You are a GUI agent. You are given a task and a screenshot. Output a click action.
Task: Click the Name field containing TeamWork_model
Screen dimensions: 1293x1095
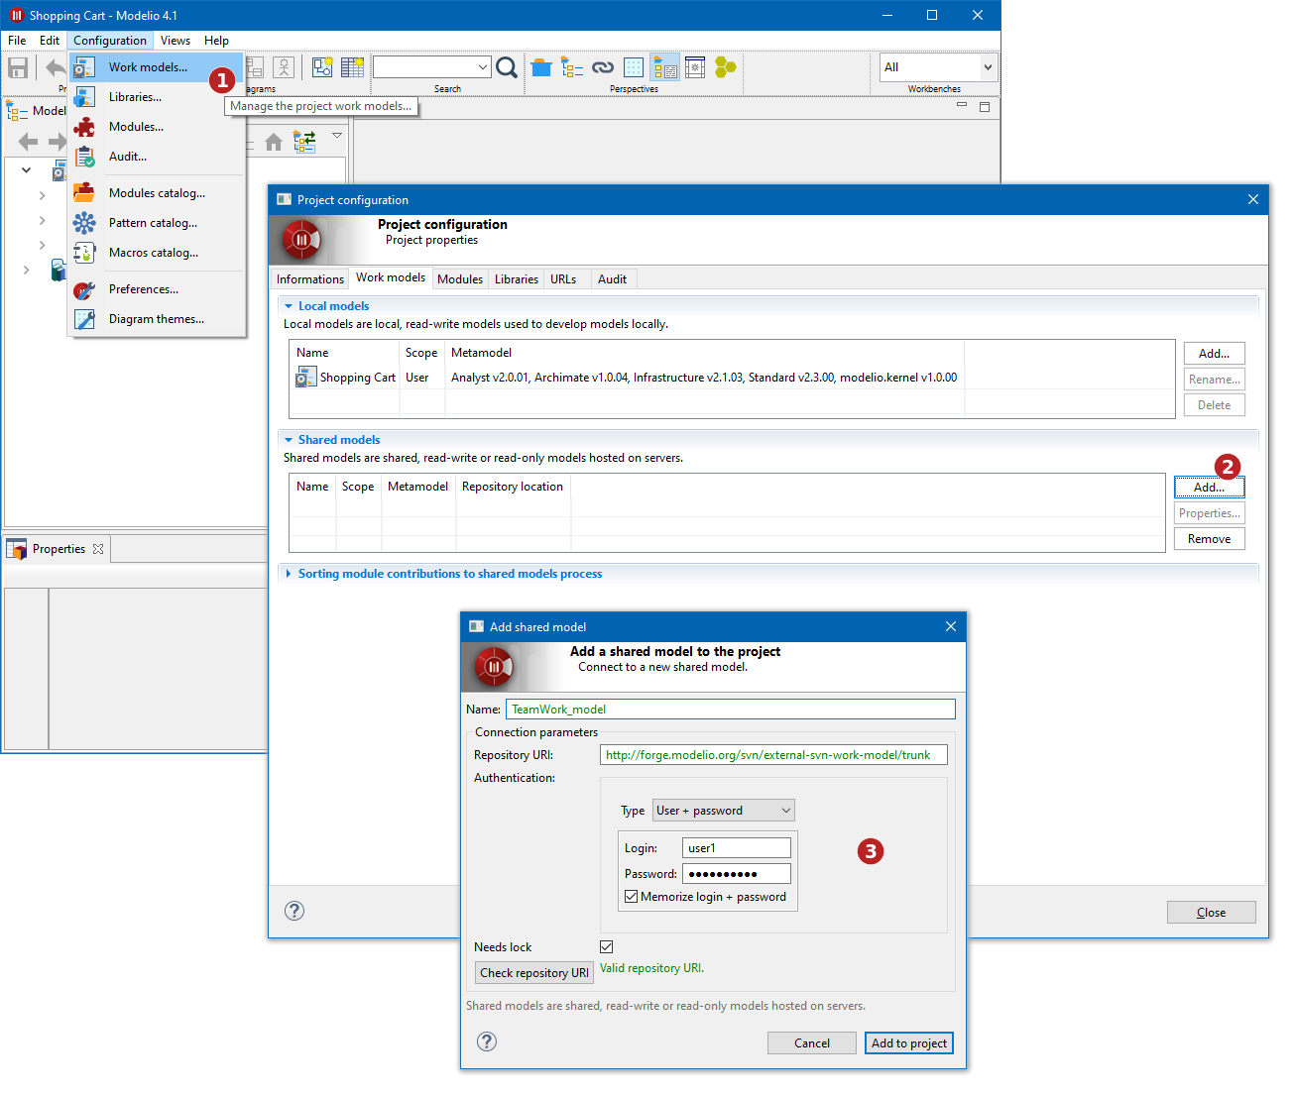[731, 710]
